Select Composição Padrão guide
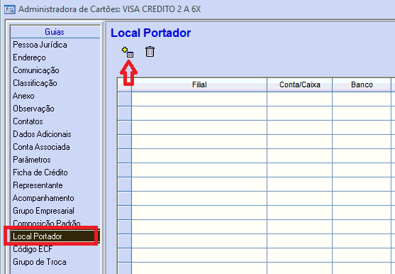The width and height of the screenshot is (395, 274). [x=47, y=223]
